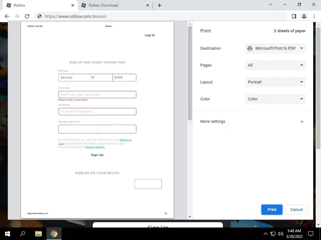The height and width of the screenshot is (240, 321).
Task: Open the notification center icon
Action: tap(311, 234)
